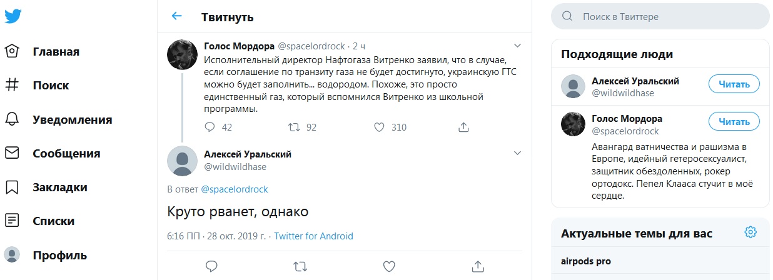Like the tweet with 310 likes

point(379,127)
